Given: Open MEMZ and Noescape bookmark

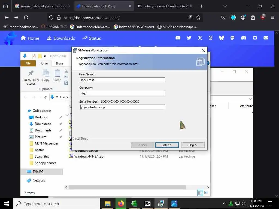Looking at the screenshot, I should [177, 27].
